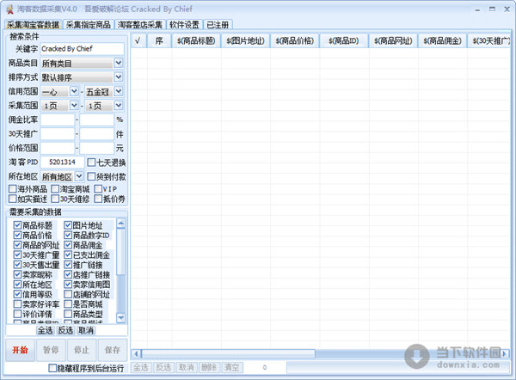Go to the 软件设置 tab
Image resolution: width=516 pixels, height=380 pixels.
tap(184, 25)
